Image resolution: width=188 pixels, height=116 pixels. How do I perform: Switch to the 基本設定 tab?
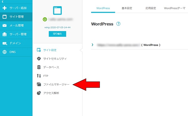coord(127,8)
